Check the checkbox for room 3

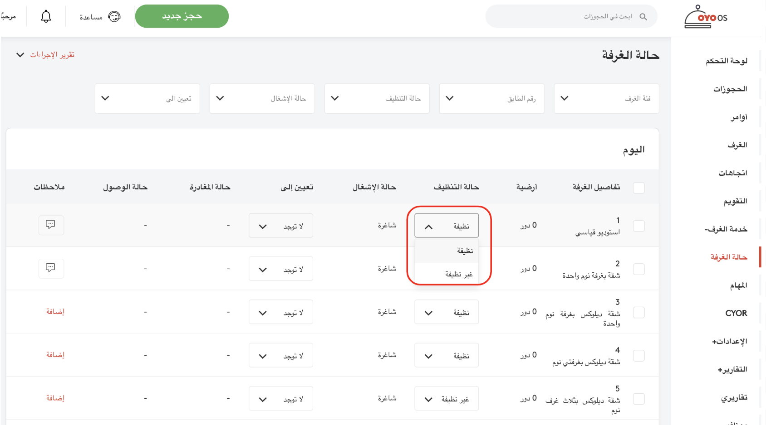(x=638, y=312)
